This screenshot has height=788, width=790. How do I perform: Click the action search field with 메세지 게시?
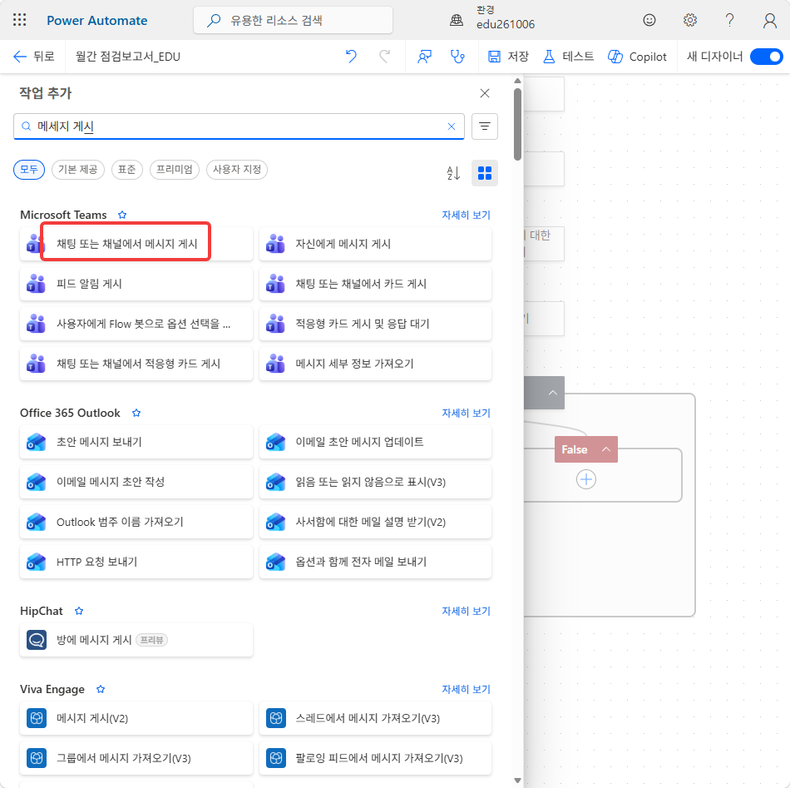click(x=239, y=126)
